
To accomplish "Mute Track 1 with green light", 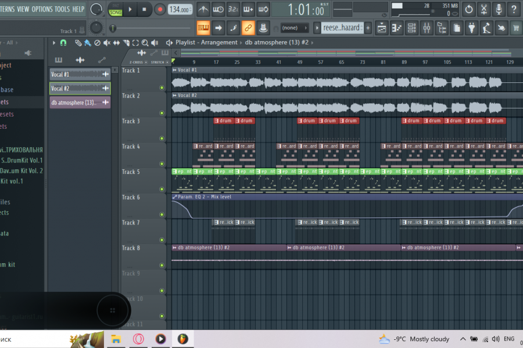I will pyautogui.click(x=162, y=88).
